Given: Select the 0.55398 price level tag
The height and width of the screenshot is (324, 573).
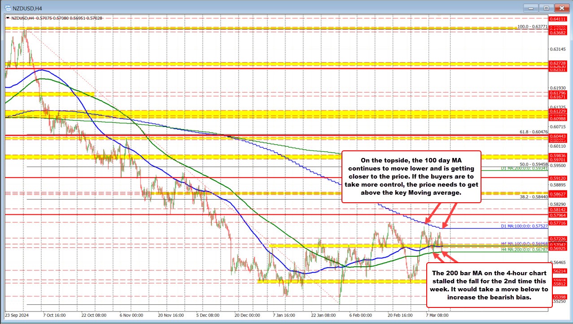Looking at the screenshot, I should point(560,297).
